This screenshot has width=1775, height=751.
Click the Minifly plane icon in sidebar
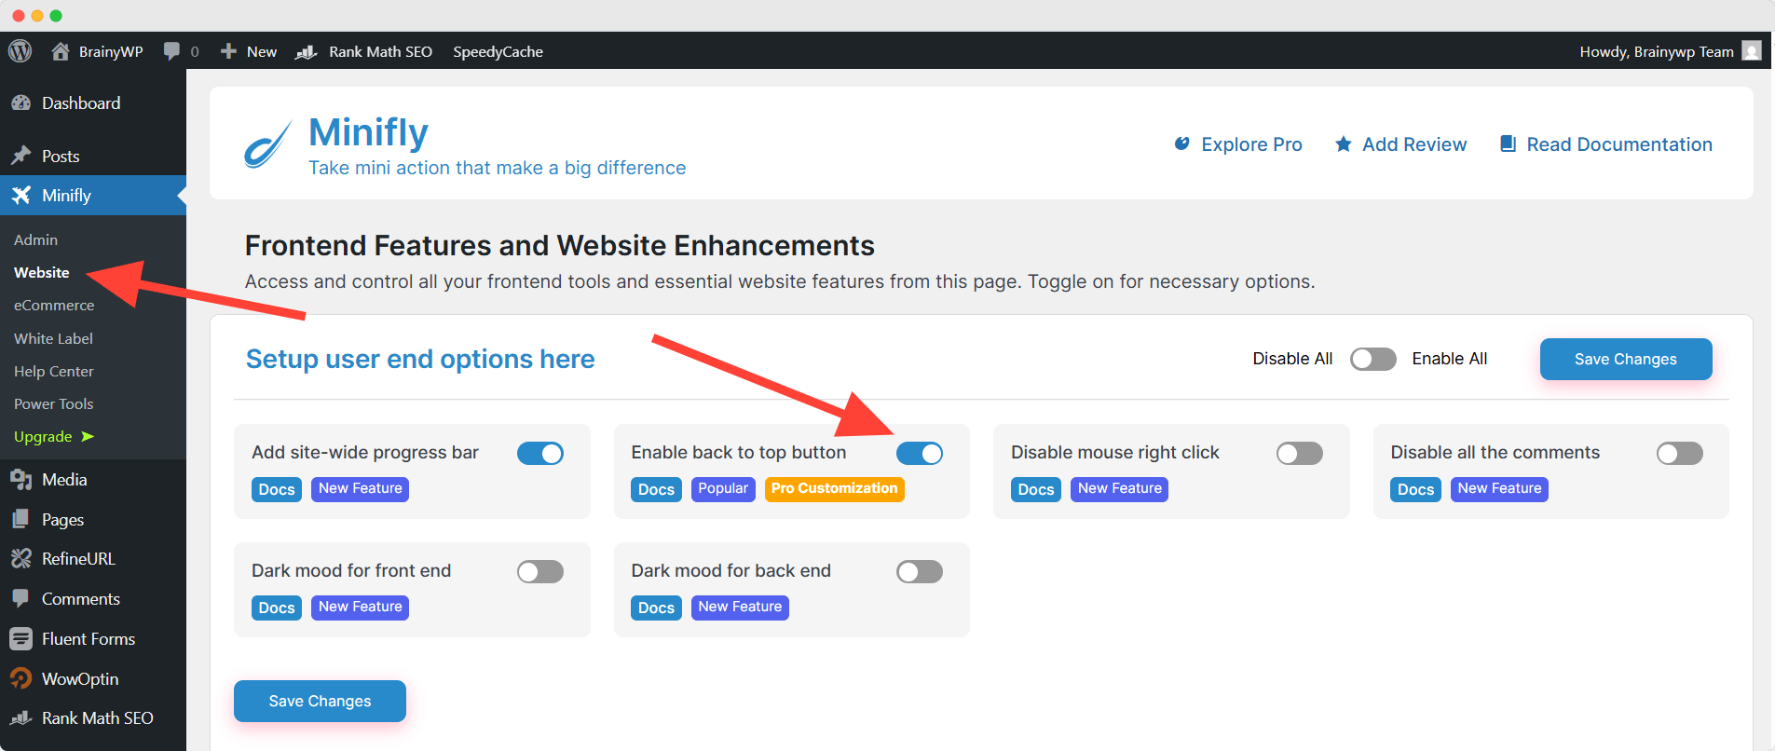(x=21, y=196)
